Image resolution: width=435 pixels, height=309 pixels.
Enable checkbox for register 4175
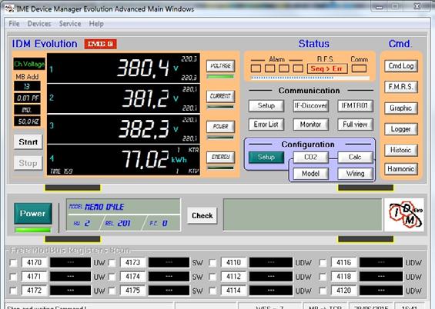112,291
